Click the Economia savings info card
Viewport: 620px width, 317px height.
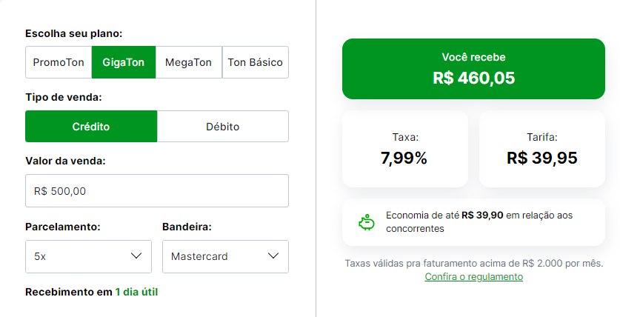point(473,221)
